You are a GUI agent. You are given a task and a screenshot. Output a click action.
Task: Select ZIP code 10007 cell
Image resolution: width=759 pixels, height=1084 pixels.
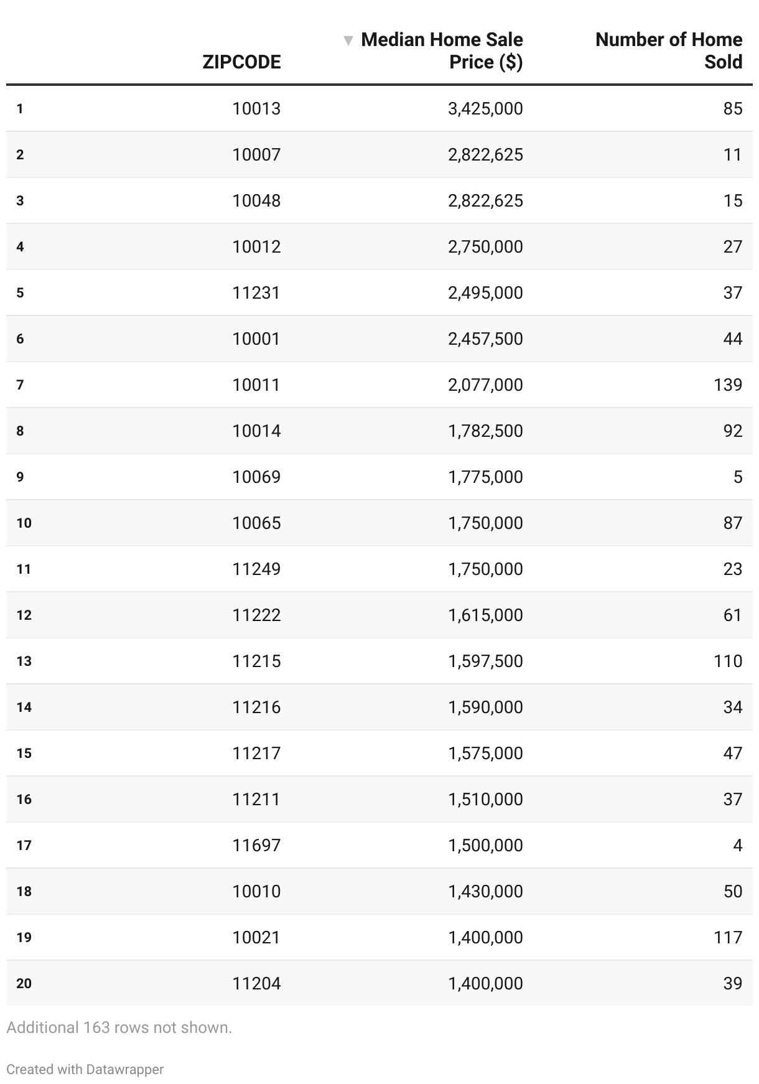pos(256,155)
